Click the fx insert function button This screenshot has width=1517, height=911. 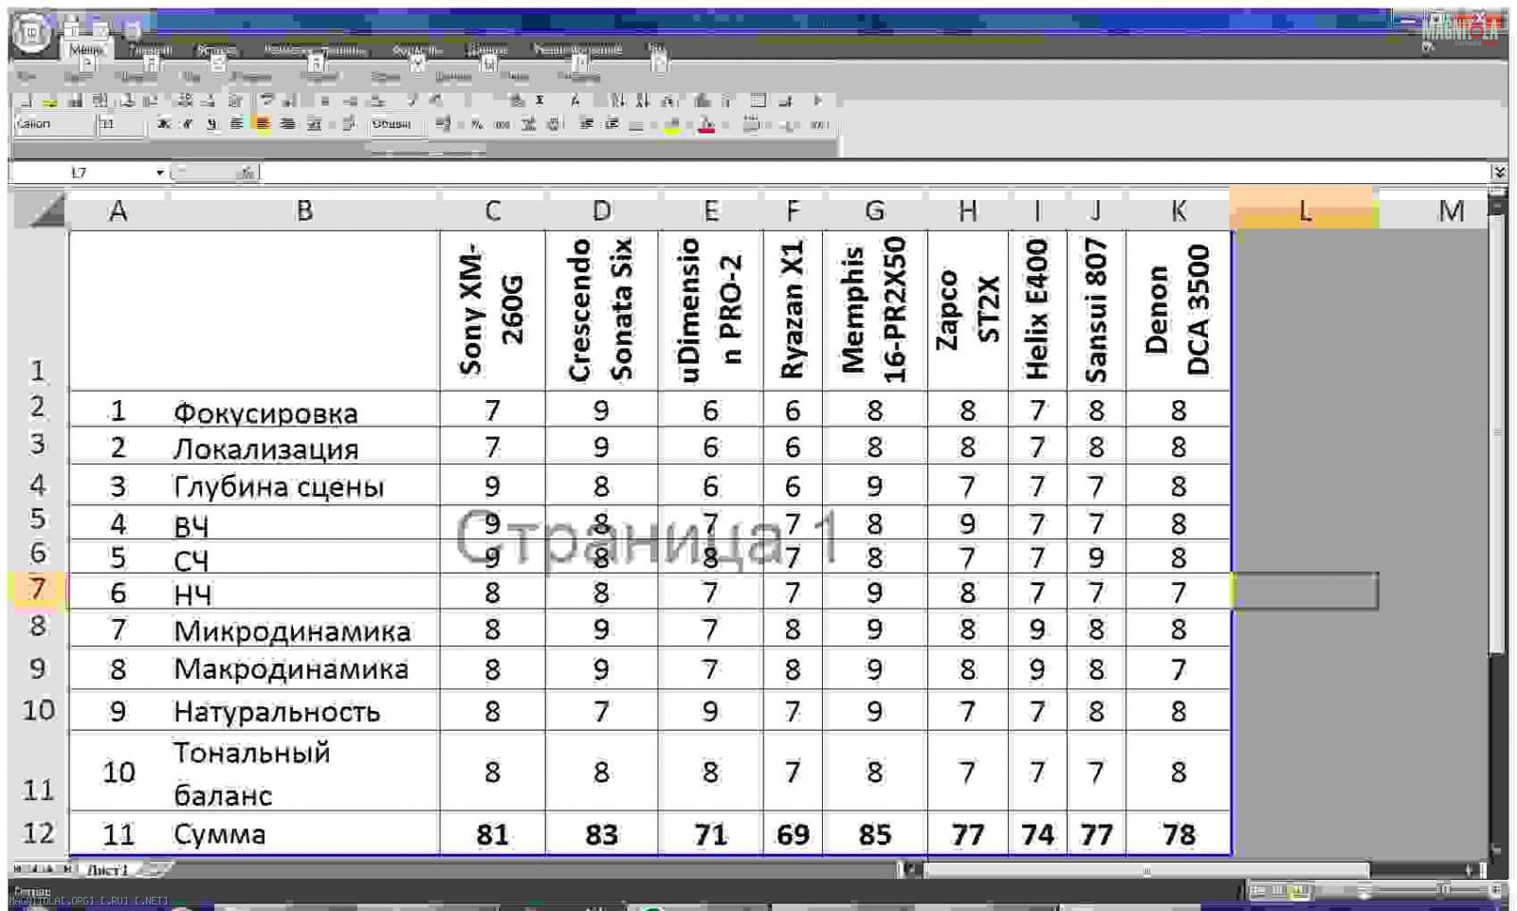[x=247, y=173]
